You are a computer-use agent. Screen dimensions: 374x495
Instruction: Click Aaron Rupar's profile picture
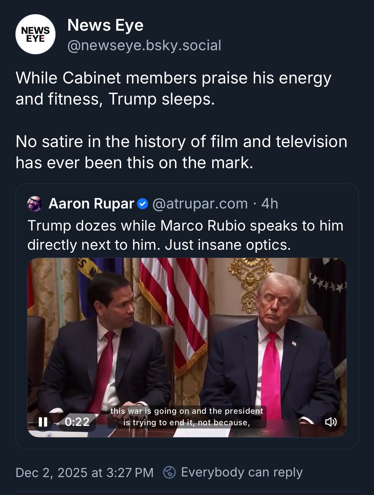click(35, 203)
